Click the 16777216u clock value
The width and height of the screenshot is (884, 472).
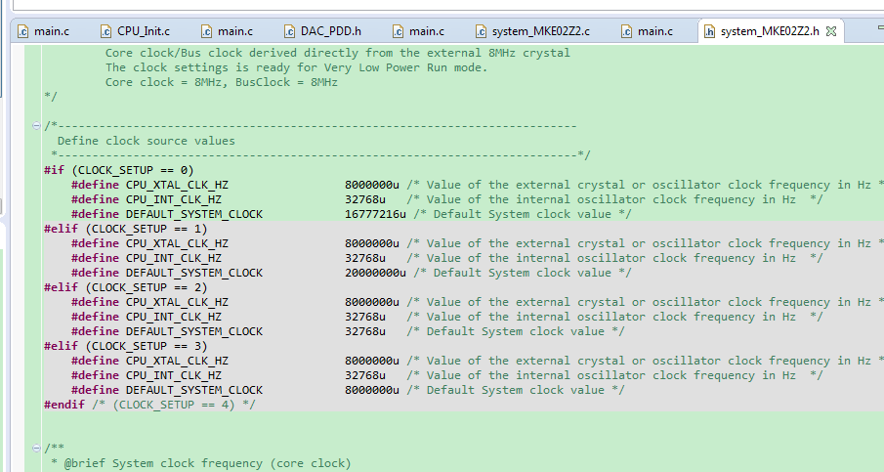point(375,214)
